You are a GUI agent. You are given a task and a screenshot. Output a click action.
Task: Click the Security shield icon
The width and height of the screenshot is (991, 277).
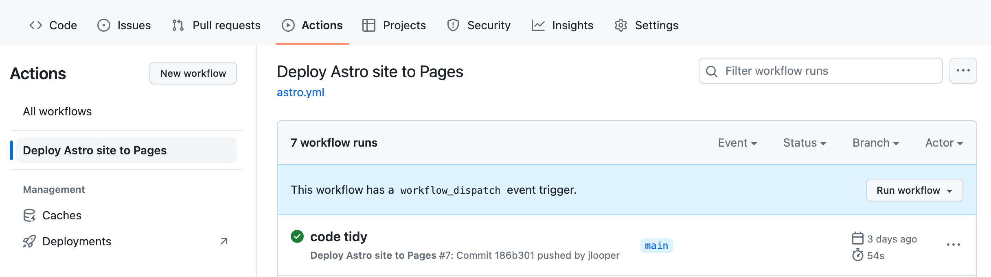tap(453, 25)
